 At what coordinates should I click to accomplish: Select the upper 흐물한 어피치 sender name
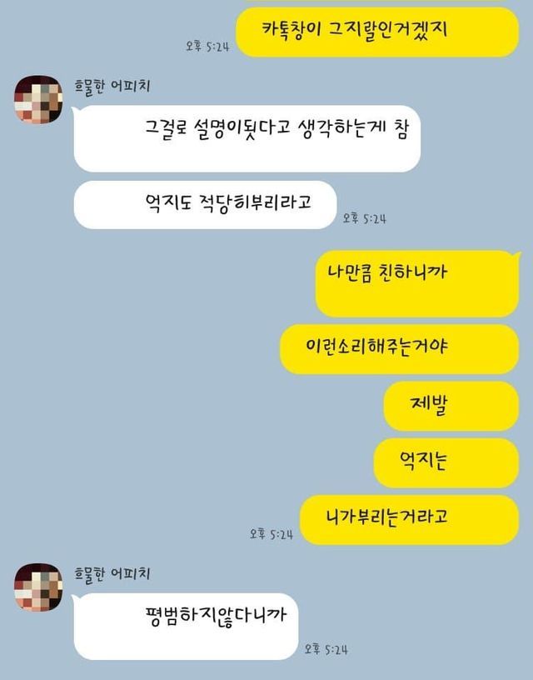click(x=112, y=87)
